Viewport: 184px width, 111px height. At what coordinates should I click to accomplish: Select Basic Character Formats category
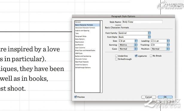pyautogui.click(x=87, y=25)
